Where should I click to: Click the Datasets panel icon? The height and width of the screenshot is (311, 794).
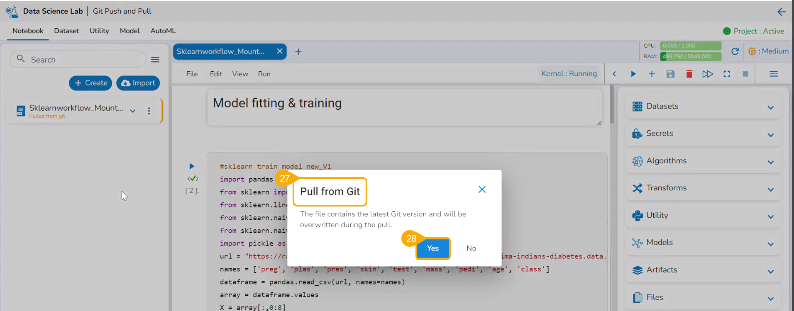(x=637, y=107)
